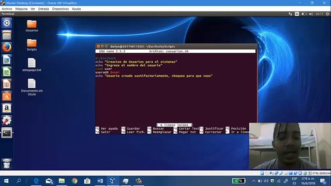The image size is (331, 186).
Task: Place cursor on the 'read user' line
Action: click(103, 69)
